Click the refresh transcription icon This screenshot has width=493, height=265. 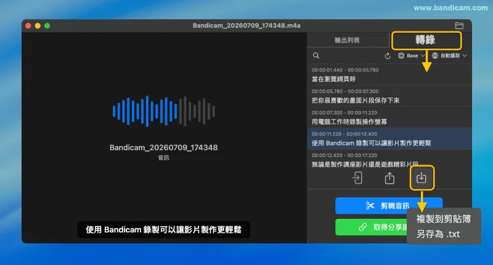click(x=388, y=56)
